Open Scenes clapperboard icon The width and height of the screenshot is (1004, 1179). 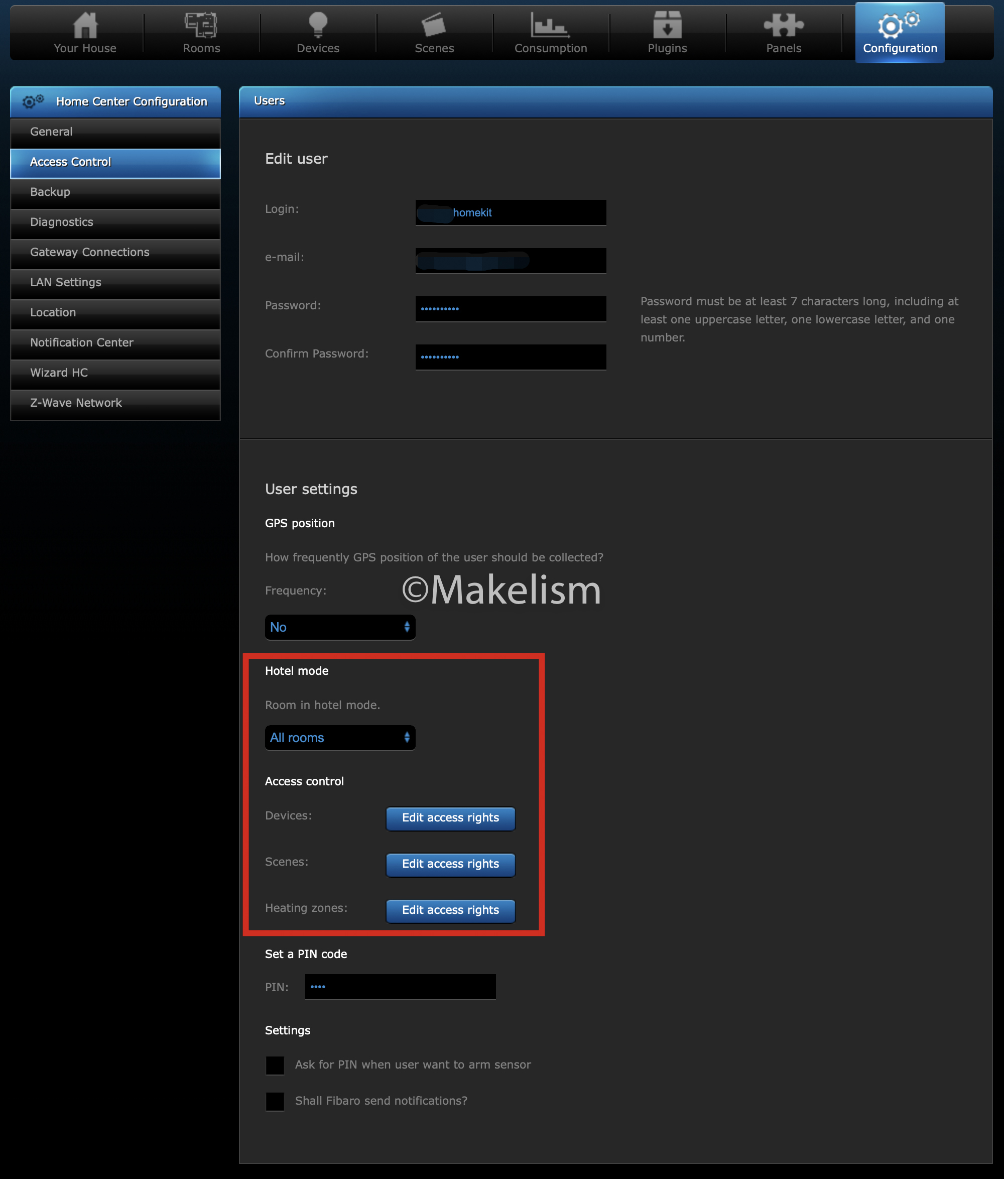434,25
